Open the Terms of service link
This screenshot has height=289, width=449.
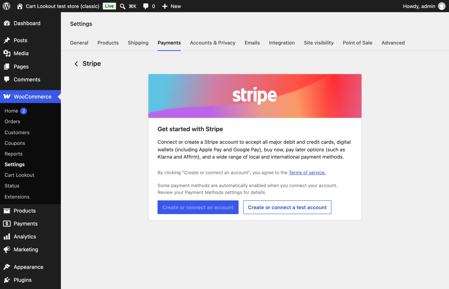pos(307,172)
